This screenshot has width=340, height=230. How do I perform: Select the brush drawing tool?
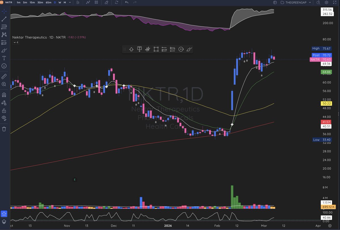tap(4, 50)
